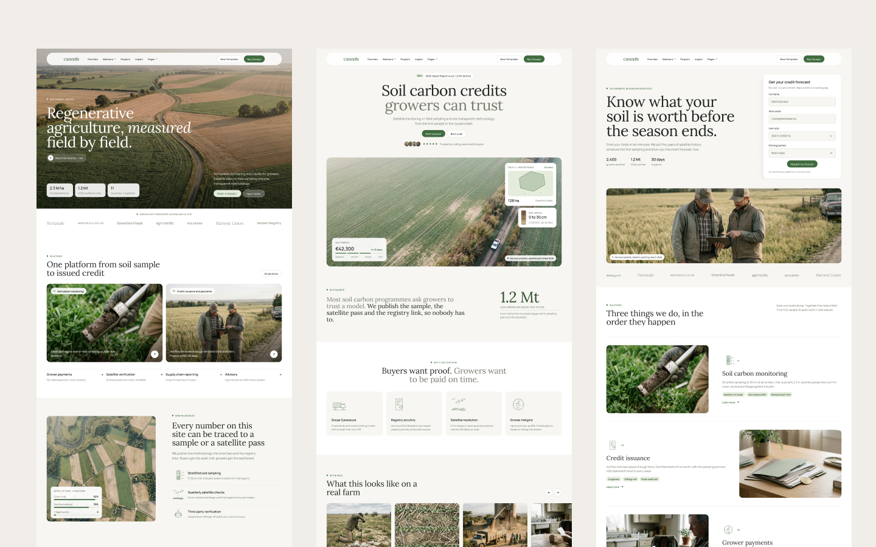Click arrow icon on Soil carbon monitoring photo card
This screenshot has width=876, height=547.
click(155, 354)
